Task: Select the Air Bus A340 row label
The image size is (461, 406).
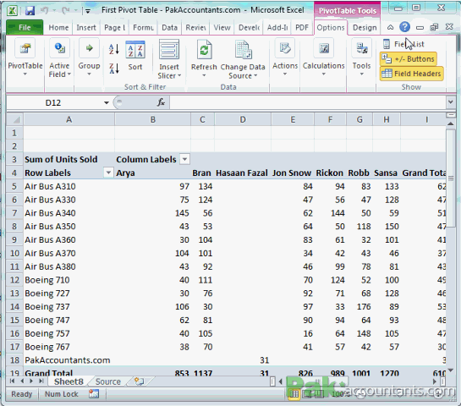Action: [x=69, y=213]
